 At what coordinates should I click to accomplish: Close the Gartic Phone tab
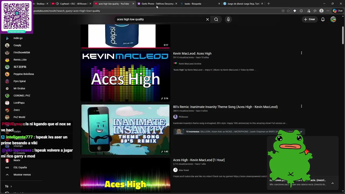pyautogui.click(x=176, y=4)
